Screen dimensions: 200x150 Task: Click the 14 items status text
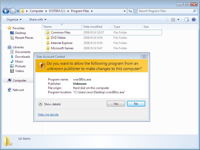click(24, 138)
